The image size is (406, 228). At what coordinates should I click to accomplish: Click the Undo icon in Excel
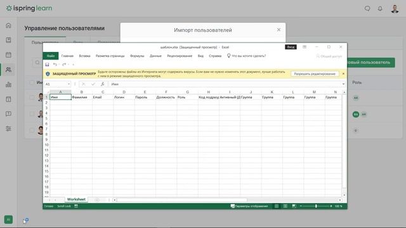click(x=55, y=65)
